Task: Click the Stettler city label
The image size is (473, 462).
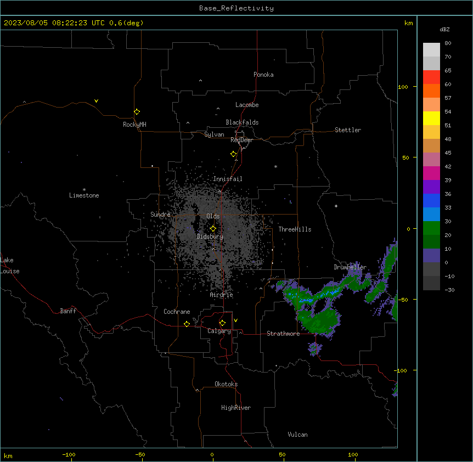Action: [x=348, y=130]
